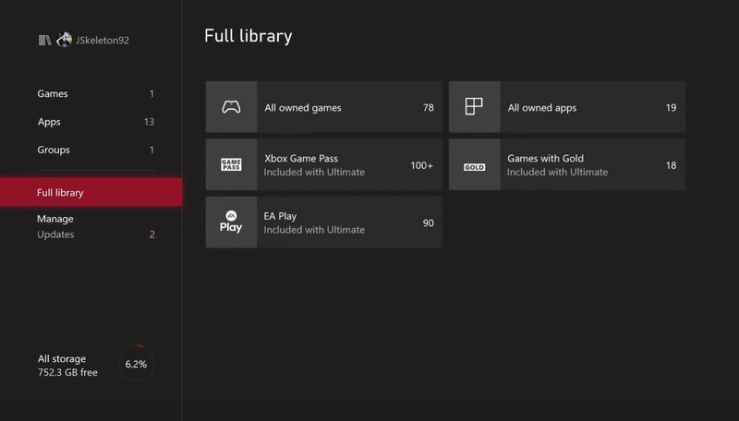Open the All owned apps tile
The width and height of the screenshot is (739, 421).
[x=567, y=107]
